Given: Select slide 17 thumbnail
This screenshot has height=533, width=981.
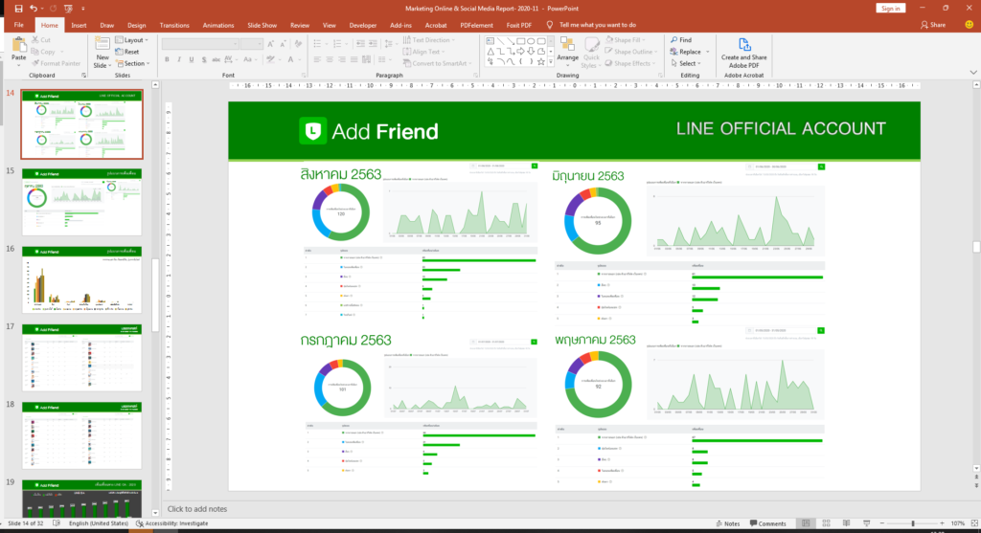Looking at the screenshot, I should click(82, 358).
